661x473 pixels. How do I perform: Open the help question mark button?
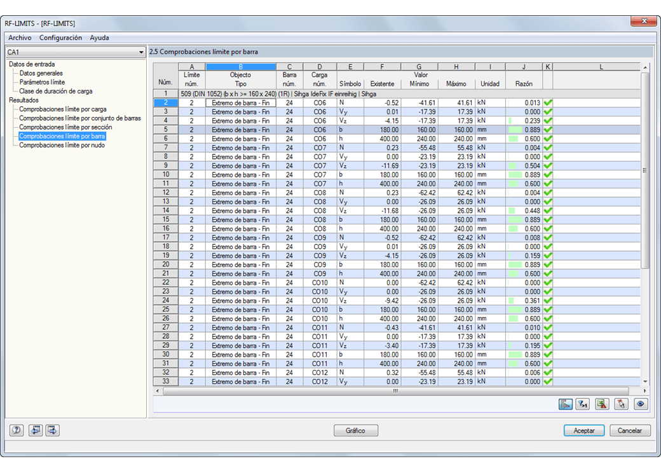[x=17, y=430]
